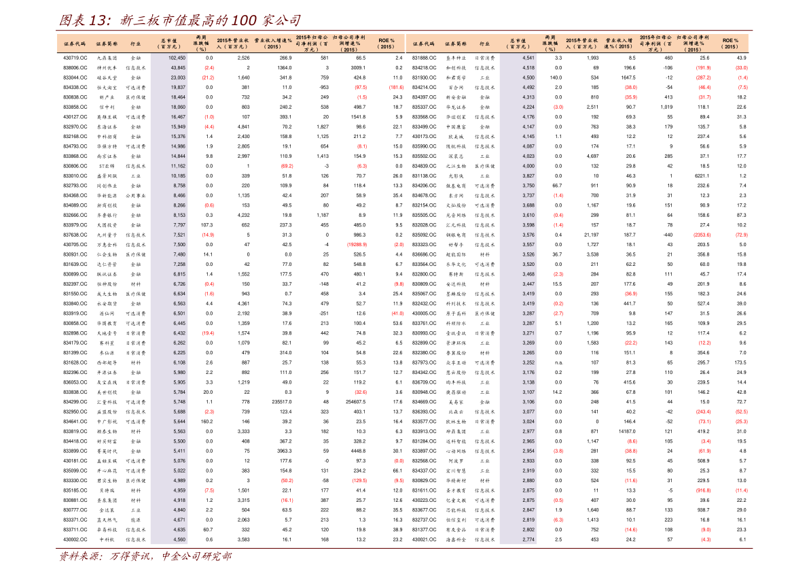Click the 21,197 revenue value cell
This screenshot has height=576, width=809.
pyautogui.click(x=591, y=235)
